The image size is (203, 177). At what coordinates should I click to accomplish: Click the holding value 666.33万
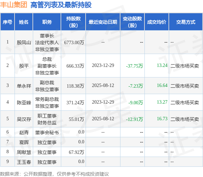coord(75,66)
